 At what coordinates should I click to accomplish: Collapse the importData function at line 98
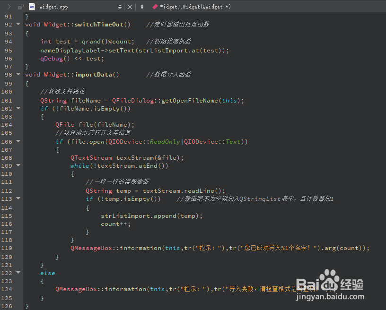(18, 74)
